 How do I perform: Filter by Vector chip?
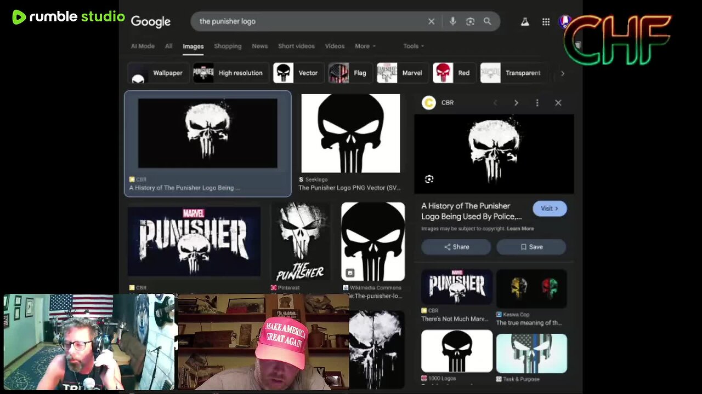tap(298, 73)
